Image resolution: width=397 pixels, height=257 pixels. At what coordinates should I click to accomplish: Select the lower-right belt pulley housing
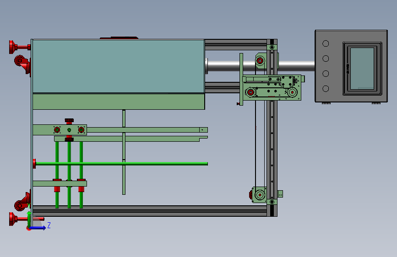pyautogui.click(x=260, y=195)
